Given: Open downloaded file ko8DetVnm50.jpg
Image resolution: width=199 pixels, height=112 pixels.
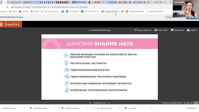Looking at the screenshot, I should [x=72, y=108].
